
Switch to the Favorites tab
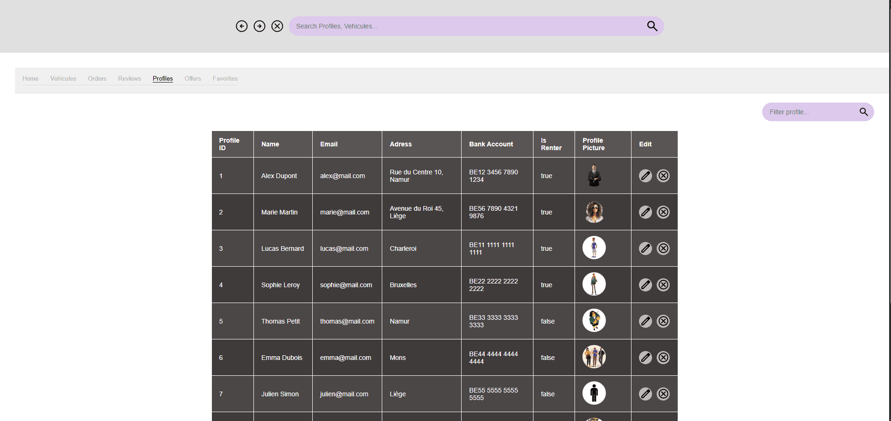point(225,79)
